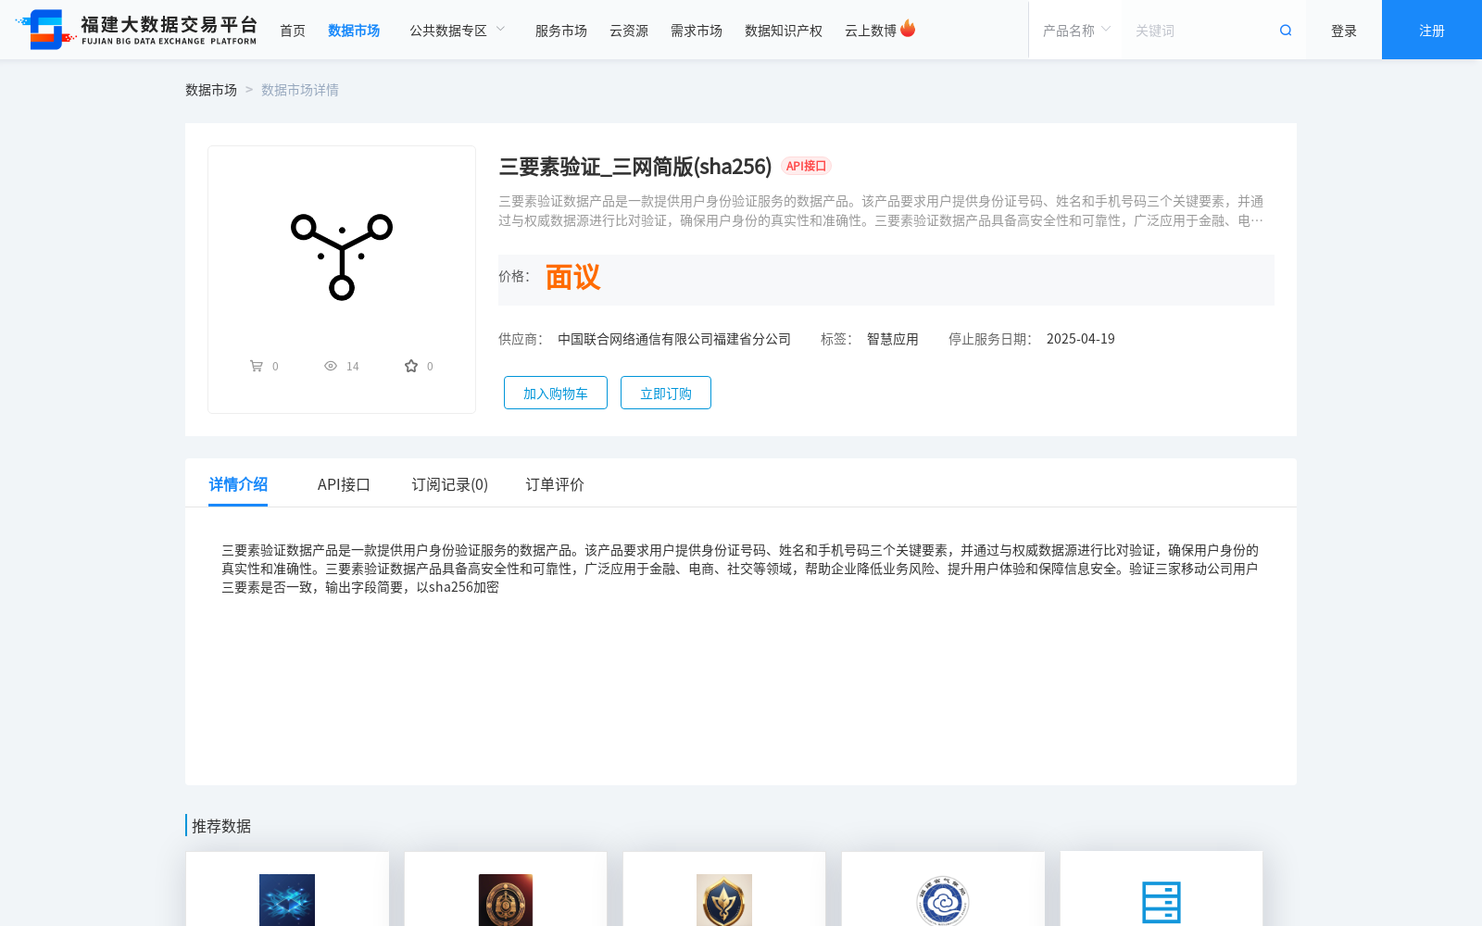Open 需求市场 navigation item
Screen dimensions: 1482x926
(x=697, y=31)
